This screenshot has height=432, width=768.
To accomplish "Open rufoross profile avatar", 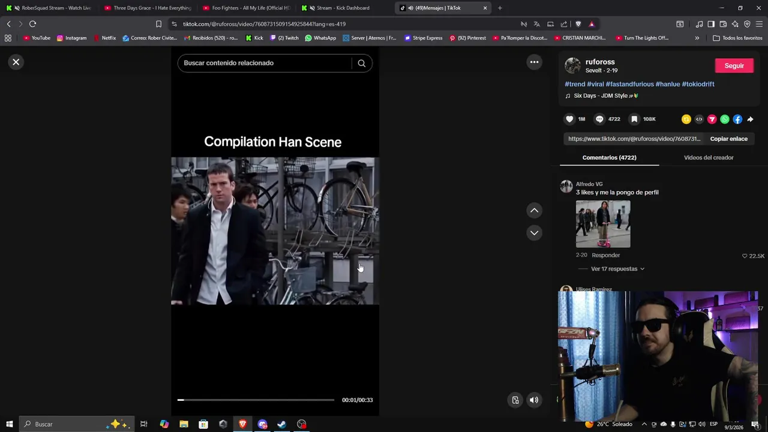I will [573, 65].
